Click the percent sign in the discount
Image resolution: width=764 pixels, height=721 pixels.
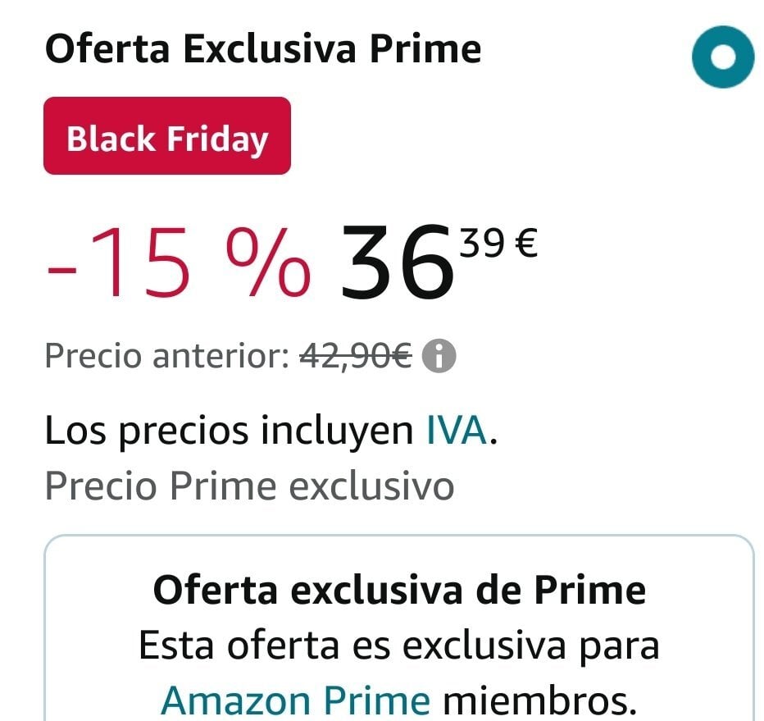click(x=275, y=262)
